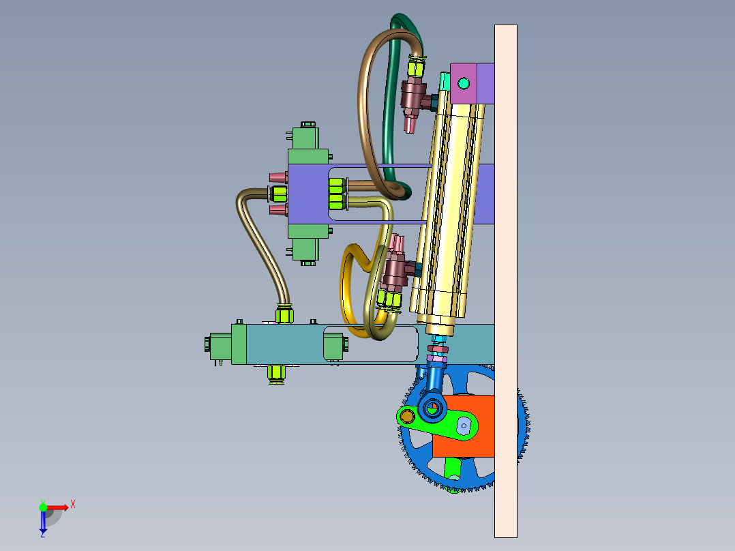Select the brass pin on the lever arm
Image resolution: width=735 pixels, height=551 pixels.
[x=407, y=416]
